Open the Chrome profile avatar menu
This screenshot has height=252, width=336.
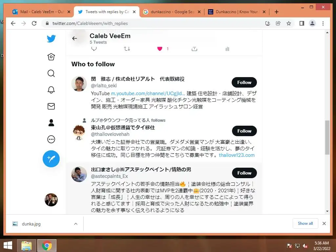click(x=312, y=23)
